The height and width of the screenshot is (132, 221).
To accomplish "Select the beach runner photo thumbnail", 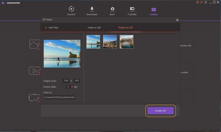I will click(93, 42).
